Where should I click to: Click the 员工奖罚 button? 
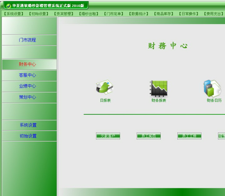(x=149, y=136)
